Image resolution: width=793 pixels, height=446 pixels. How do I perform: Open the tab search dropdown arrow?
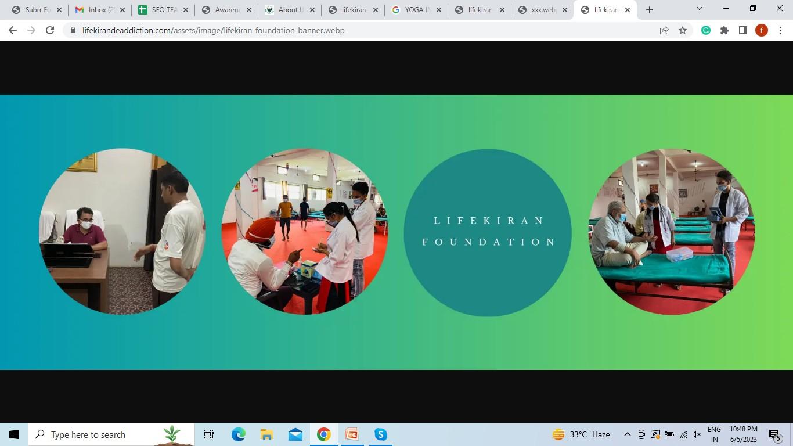[x=699, y=9]
